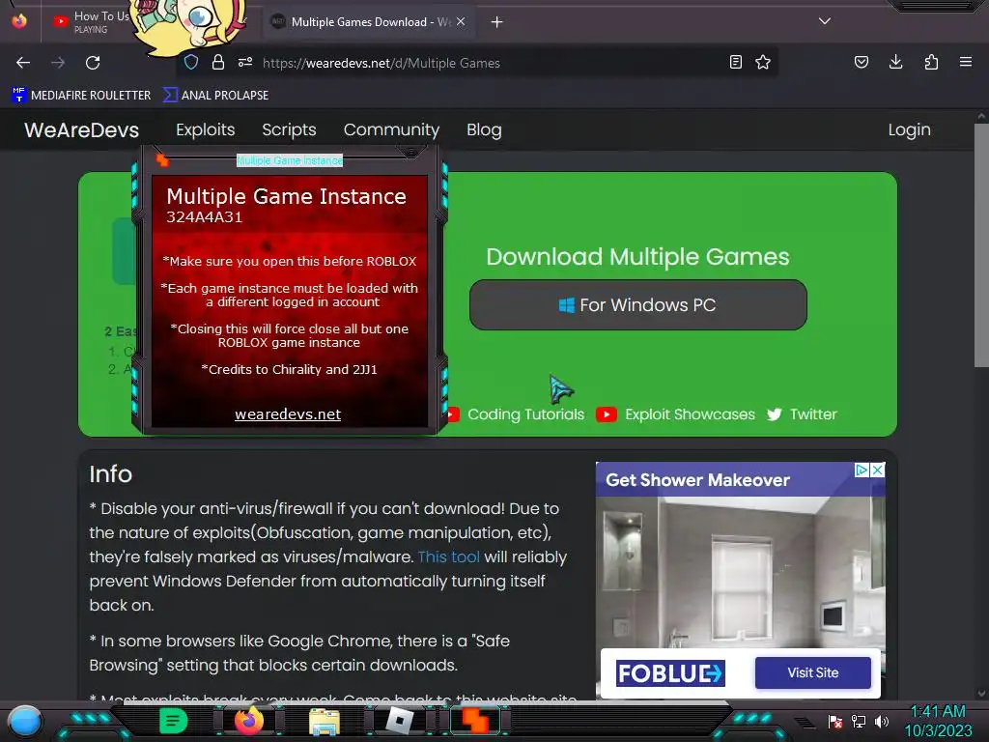Image resolution: width=989 pixels, height=742 pixels.
Task: Open a new tab with plus button
Action: (x=497, y=22)
